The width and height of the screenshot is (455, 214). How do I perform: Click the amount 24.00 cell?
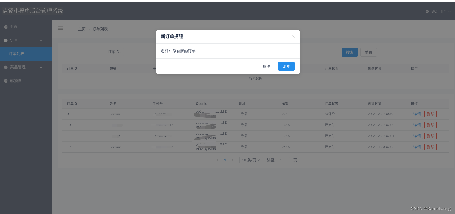click(x=286, y=147)
